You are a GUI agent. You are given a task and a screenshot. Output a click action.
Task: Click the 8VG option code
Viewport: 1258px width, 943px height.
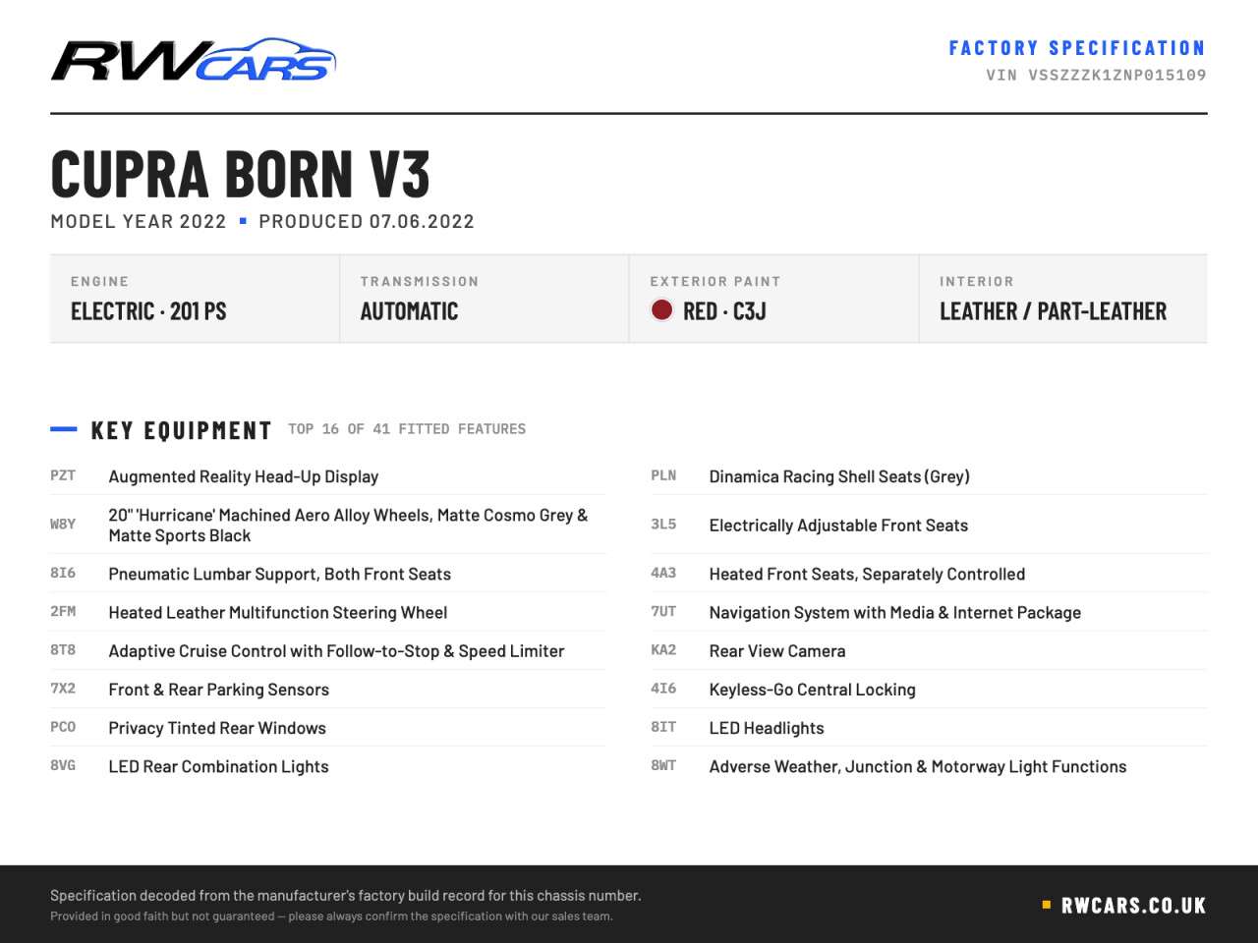pos(63,765)
